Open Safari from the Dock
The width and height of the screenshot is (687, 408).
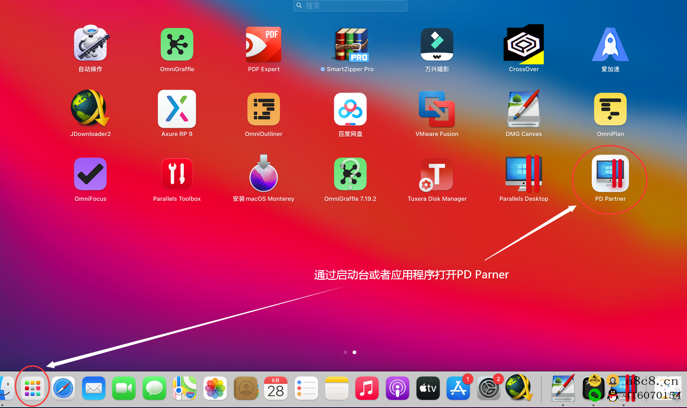coord(63,388)
